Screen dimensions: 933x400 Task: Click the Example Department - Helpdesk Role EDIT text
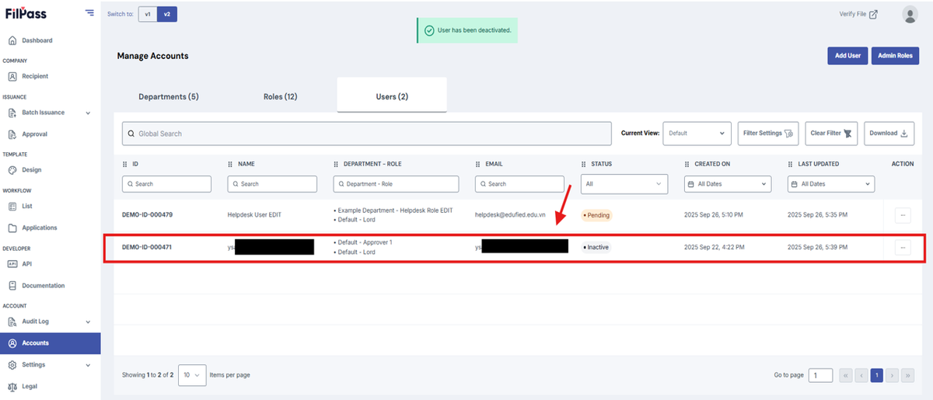click(x=397, y=210)
